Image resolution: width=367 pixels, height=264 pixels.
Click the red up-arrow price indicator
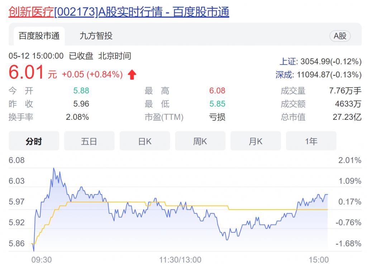click(132, 75)
